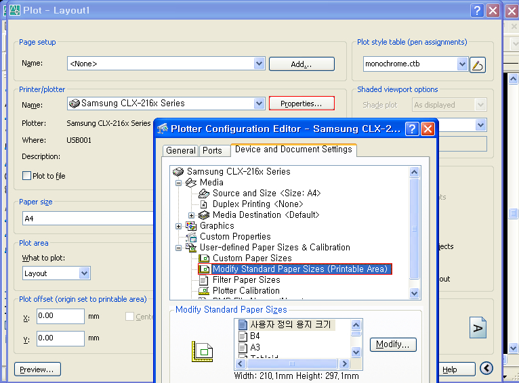The image size is (519, 383).
Task: Switch to the General tab
Action: (x=181, y=150)
